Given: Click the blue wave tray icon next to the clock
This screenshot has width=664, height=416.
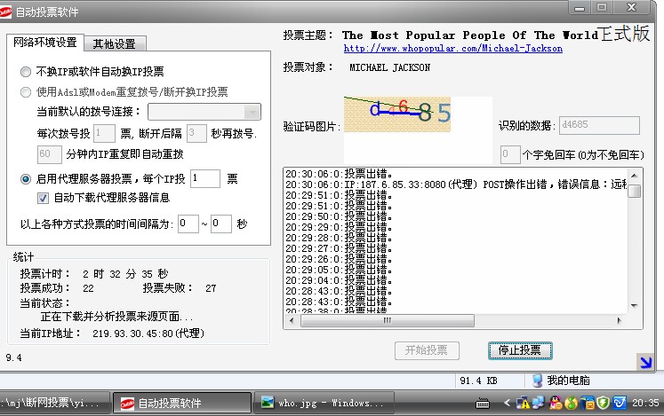Looking at the screenshot, I should click(x=620, y=403).
